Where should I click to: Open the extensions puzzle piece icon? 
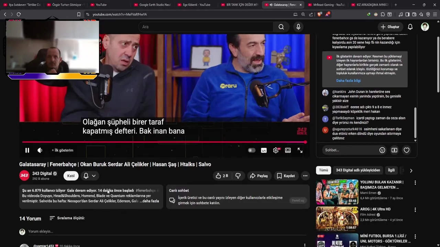pyautogui.click(x=383, y=14)
